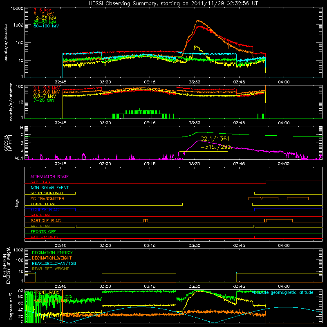Click the 'C2.1/1361' flare annotation
Screen dimensions: 327x327
215,139
